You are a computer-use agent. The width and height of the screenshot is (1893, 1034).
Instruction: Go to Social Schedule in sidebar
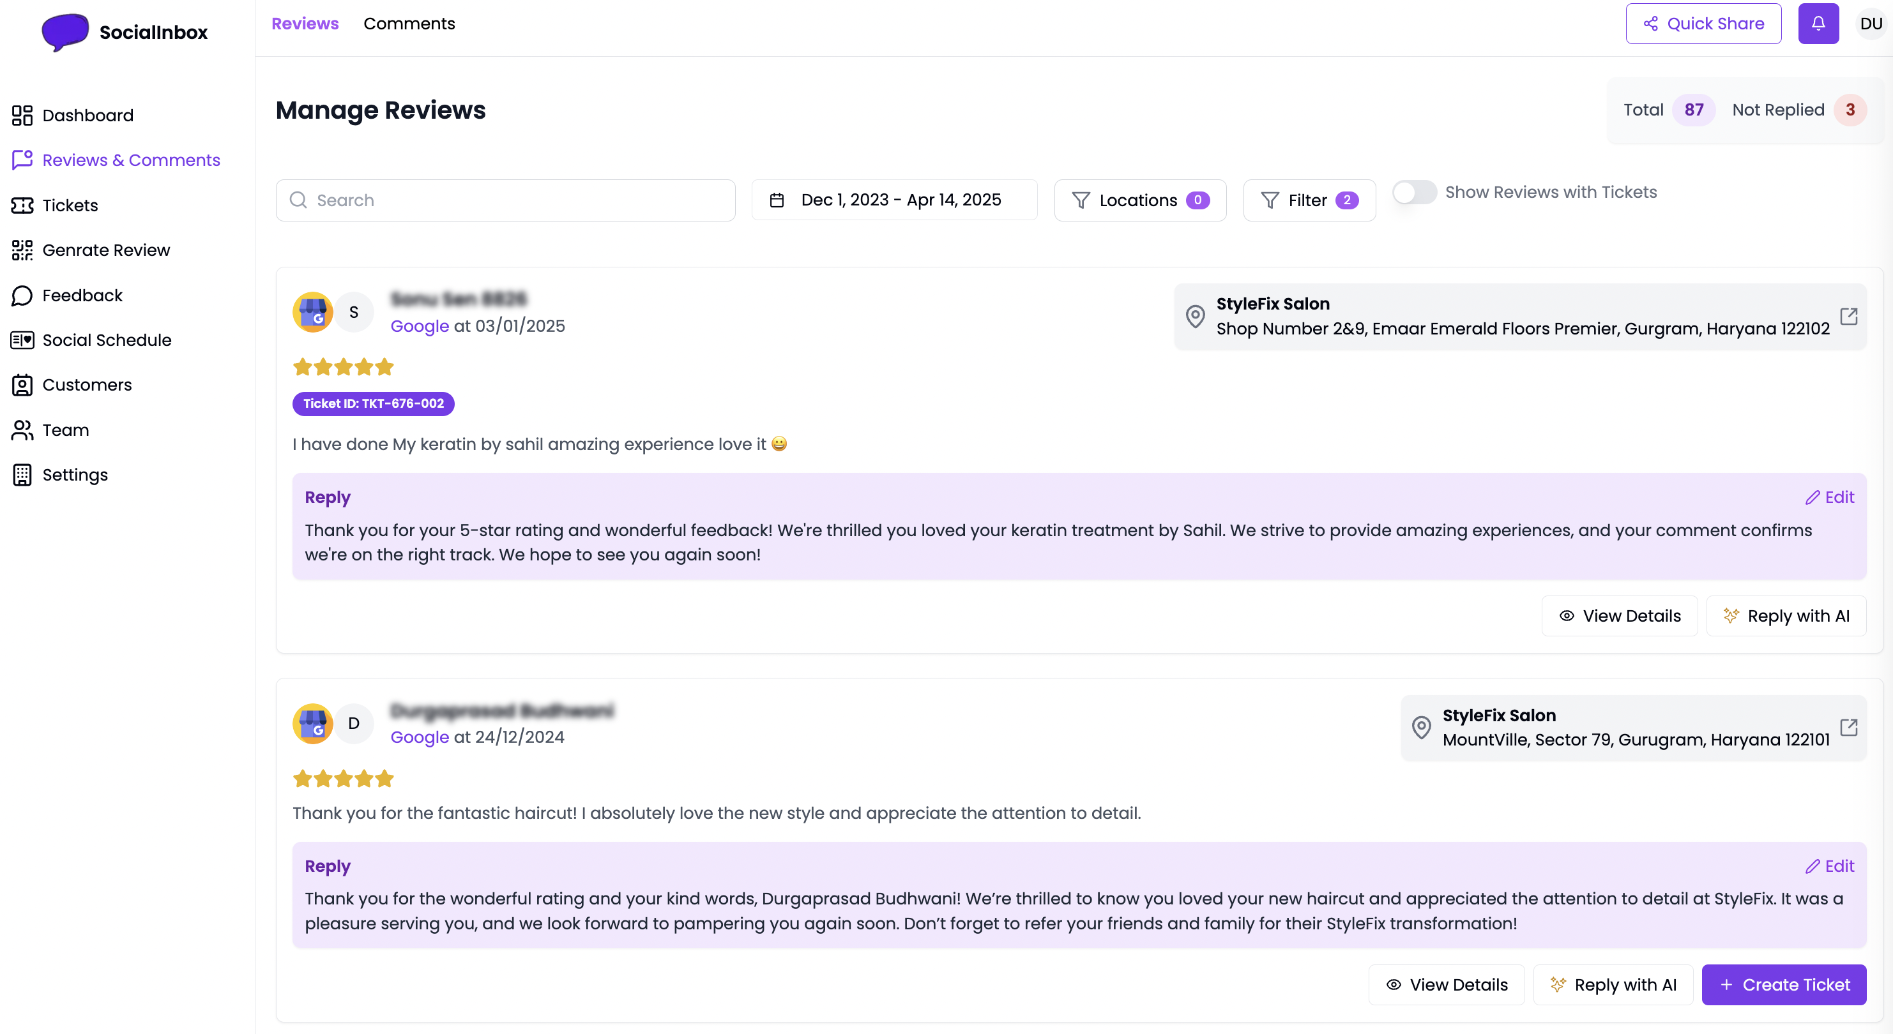pos(106,340)
